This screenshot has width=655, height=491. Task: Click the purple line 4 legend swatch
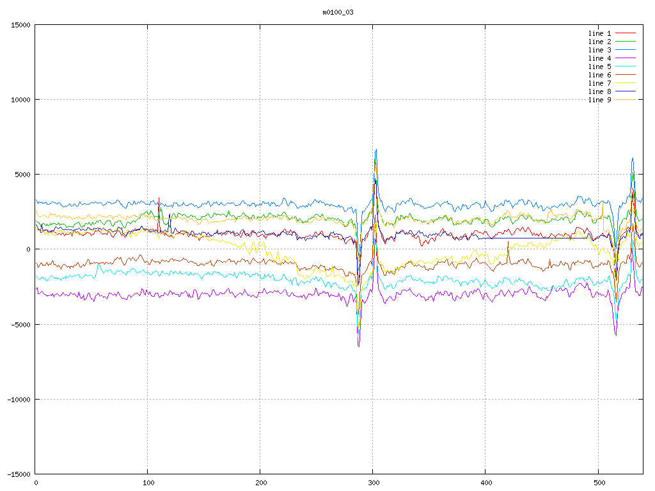coord(626,58)
